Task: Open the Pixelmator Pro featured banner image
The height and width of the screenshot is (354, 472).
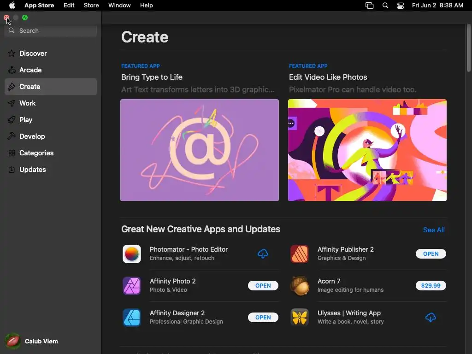Action: tap(367, 150)
